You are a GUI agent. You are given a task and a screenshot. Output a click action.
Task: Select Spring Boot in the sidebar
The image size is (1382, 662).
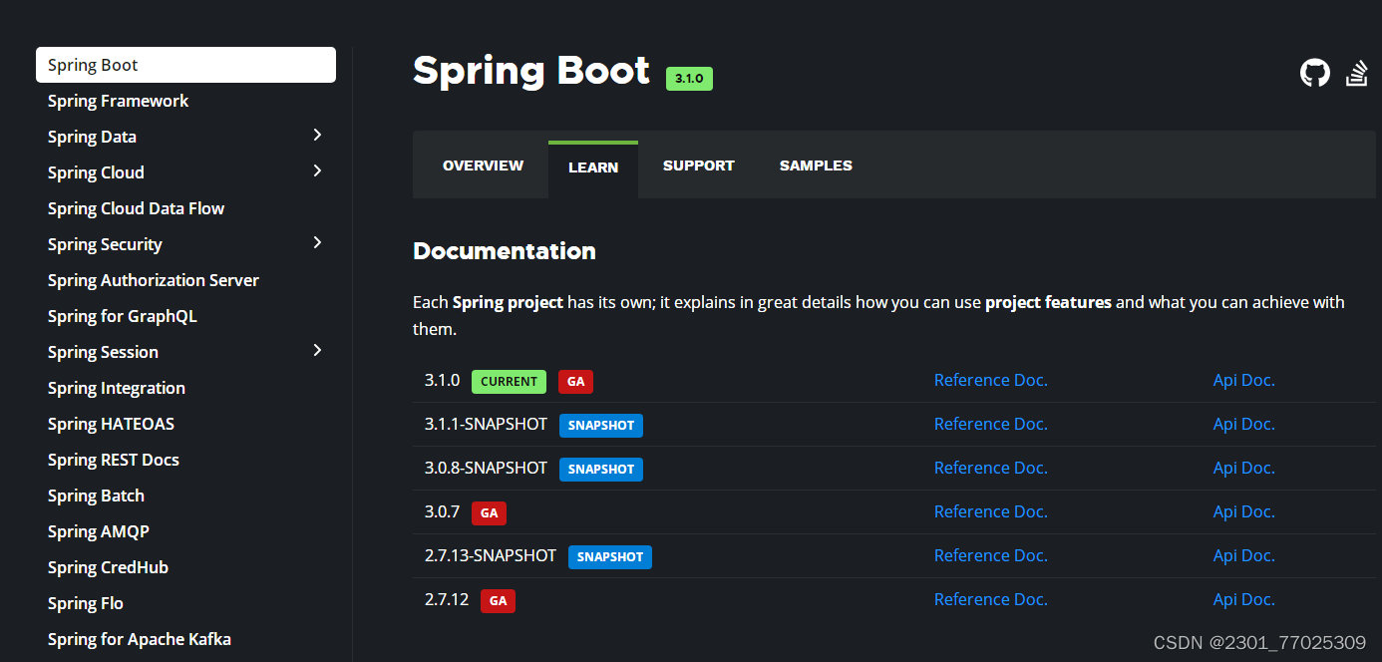(x=185, y=65)
